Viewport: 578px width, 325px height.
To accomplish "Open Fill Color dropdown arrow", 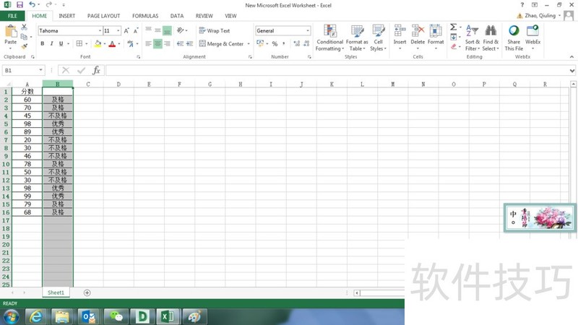I will (x=105, y=44).
